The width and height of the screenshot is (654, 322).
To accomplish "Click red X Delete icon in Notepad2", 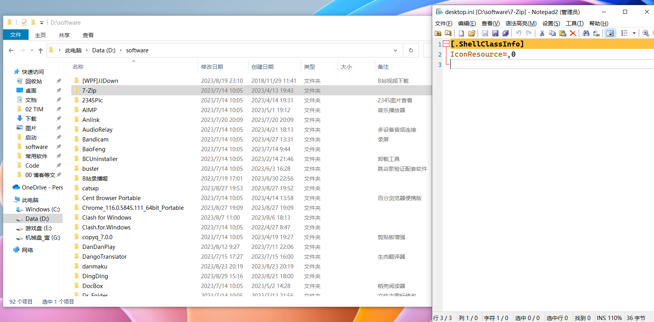I will coord(573,34).
